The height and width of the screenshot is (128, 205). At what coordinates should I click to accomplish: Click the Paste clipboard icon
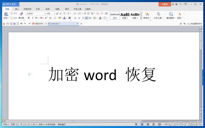tap(6, 14)
